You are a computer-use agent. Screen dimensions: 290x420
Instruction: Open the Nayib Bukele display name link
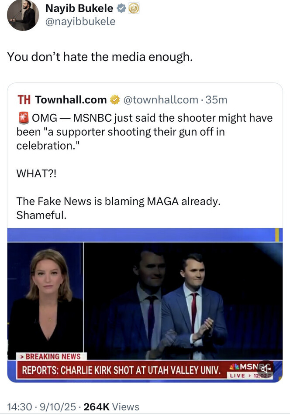79,8
